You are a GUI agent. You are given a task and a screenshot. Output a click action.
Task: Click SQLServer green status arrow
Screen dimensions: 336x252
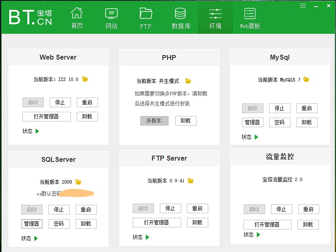pyautogui.click(x=36, y=238)
